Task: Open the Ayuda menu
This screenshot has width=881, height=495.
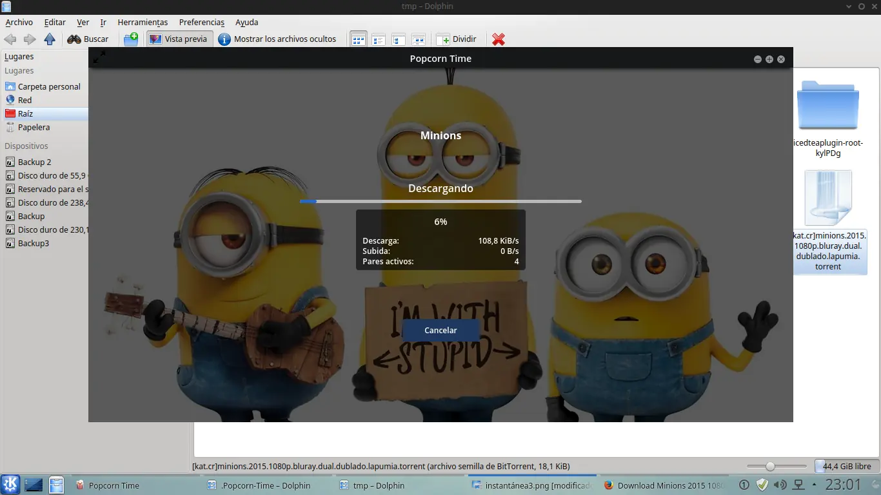Action: (x=246, y=22)
